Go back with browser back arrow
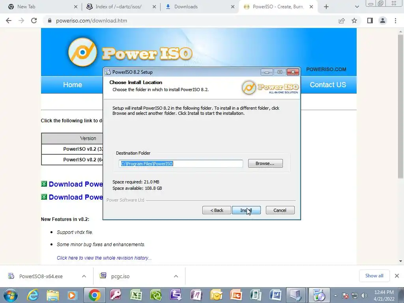The image size is (404, 303). 9,21
